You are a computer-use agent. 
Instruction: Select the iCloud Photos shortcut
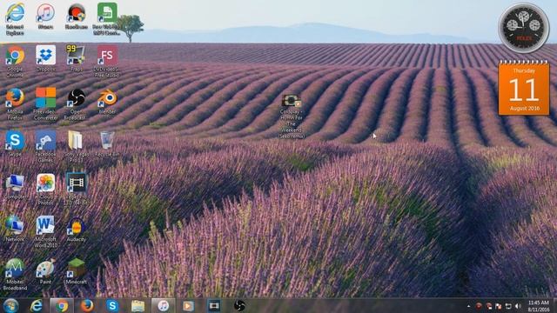point(45,189)
